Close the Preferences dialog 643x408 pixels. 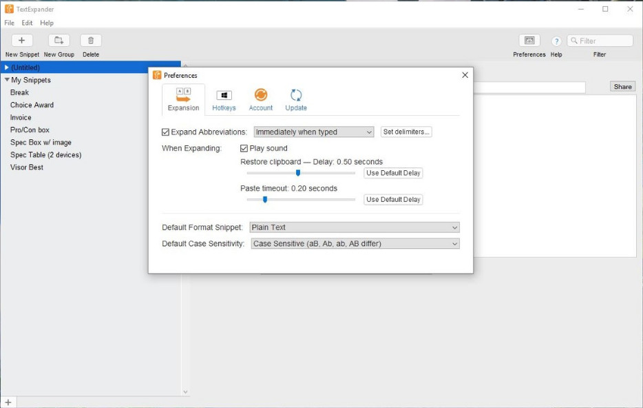(x=465, y=75)
